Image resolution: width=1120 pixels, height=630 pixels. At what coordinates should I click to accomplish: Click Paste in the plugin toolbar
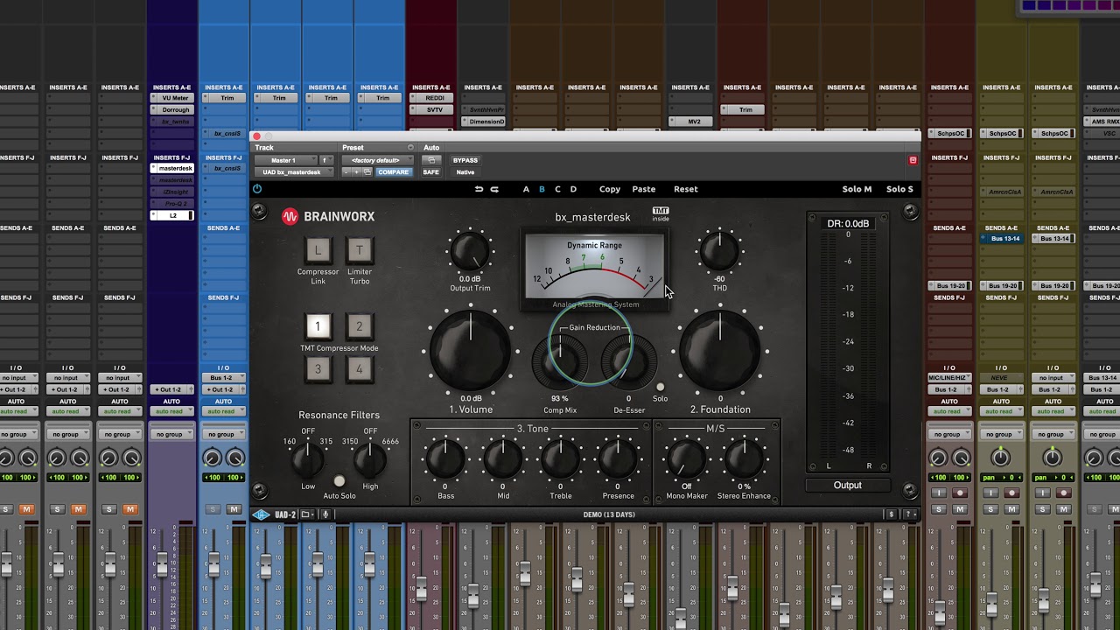click(644, 189)
